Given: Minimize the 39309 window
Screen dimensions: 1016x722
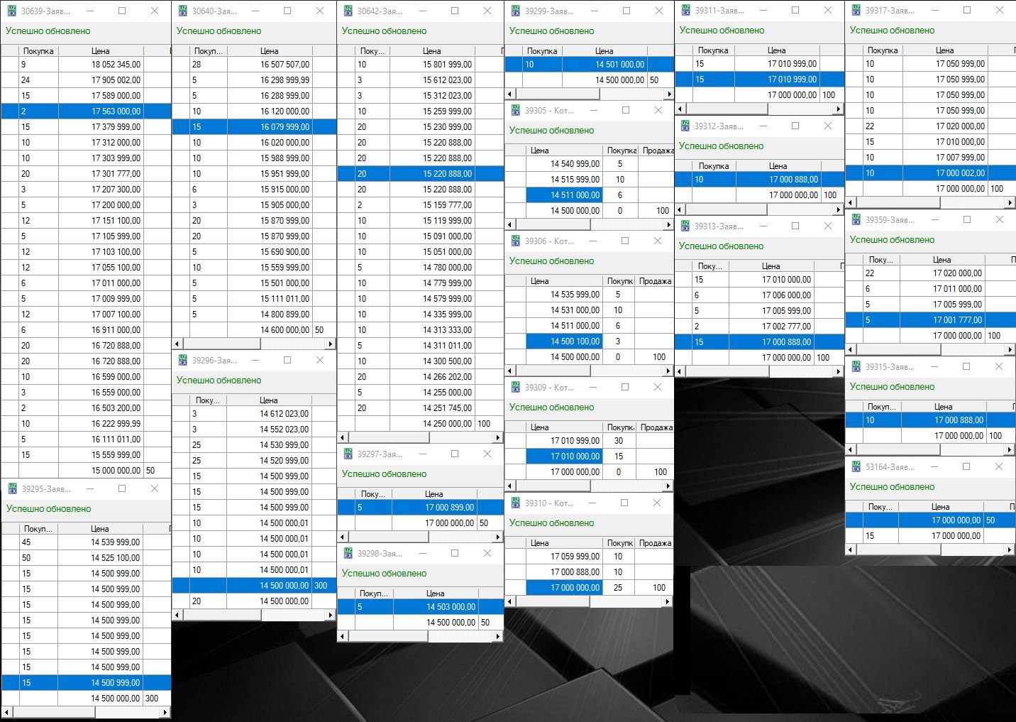Looking at the screenshot, I should tap(592, 388).
